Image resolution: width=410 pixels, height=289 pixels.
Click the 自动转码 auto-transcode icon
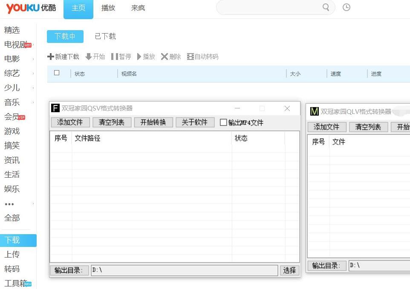pyautogui.click(x=190, y=57)
